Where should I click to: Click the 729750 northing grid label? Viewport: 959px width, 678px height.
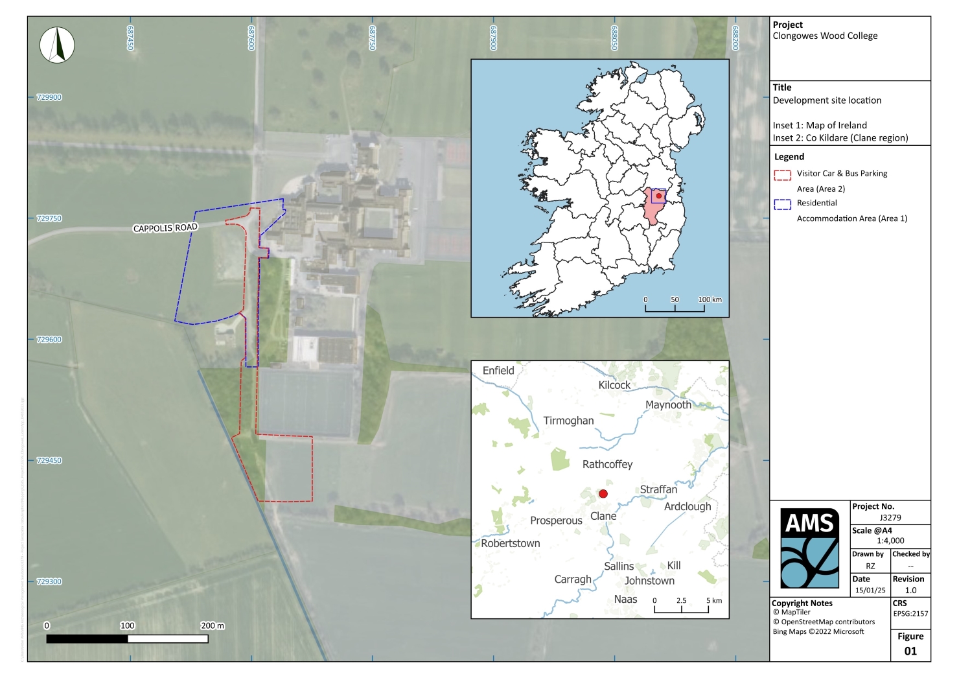coord(49,218)
